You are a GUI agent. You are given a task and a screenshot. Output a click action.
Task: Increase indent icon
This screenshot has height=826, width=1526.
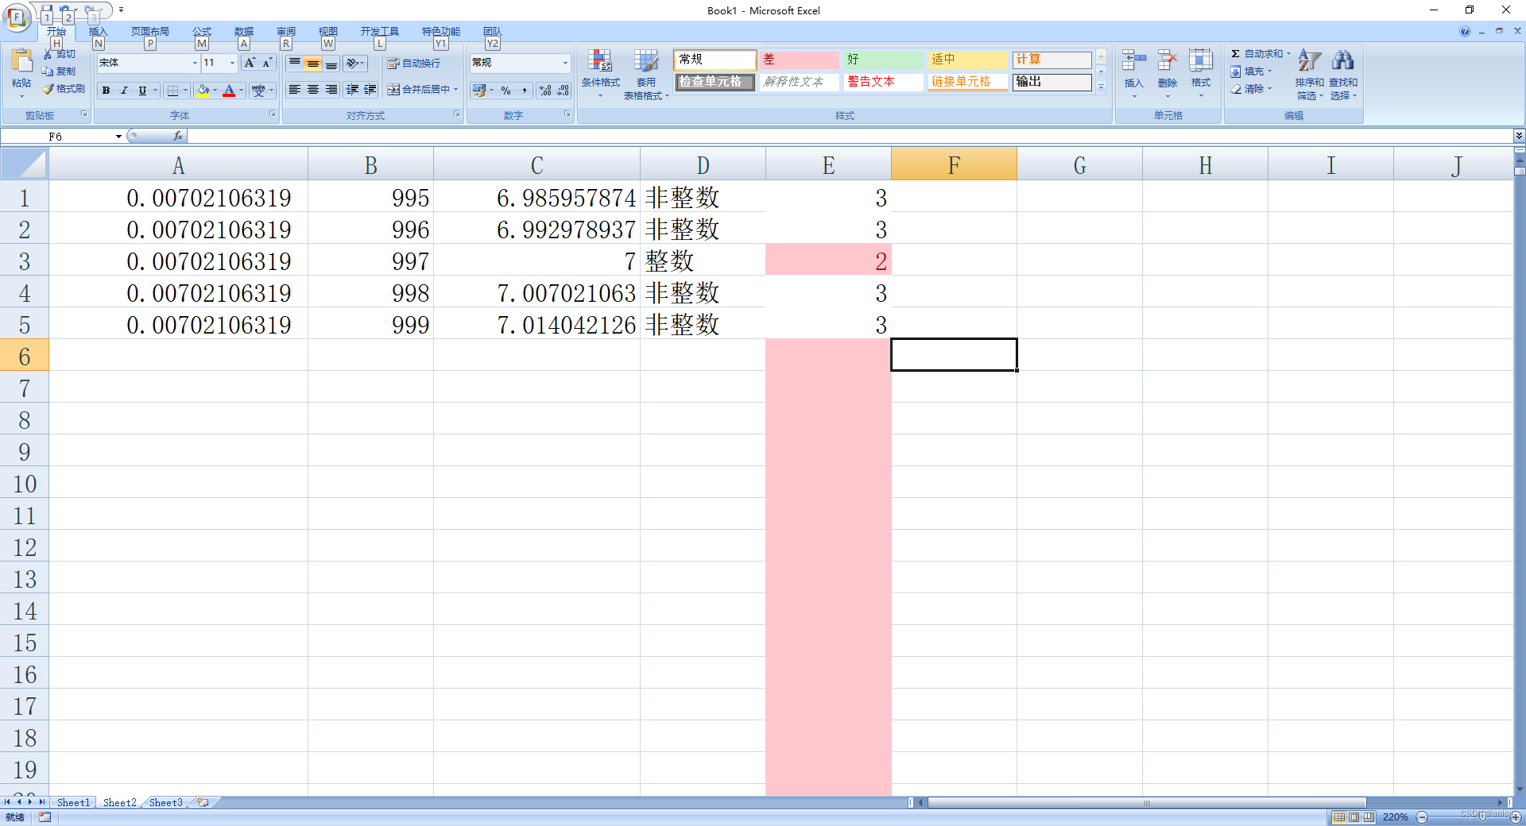click(370, 90)
